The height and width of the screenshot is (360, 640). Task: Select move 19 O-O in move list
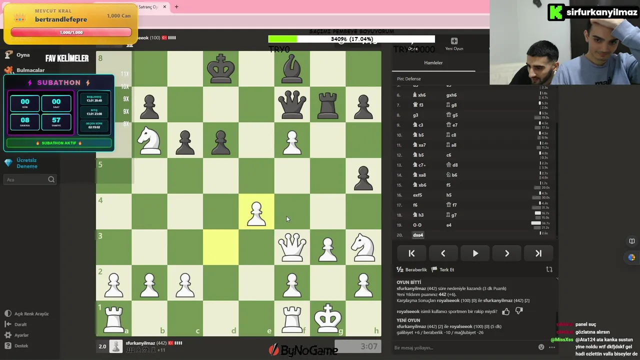[417, 225]
